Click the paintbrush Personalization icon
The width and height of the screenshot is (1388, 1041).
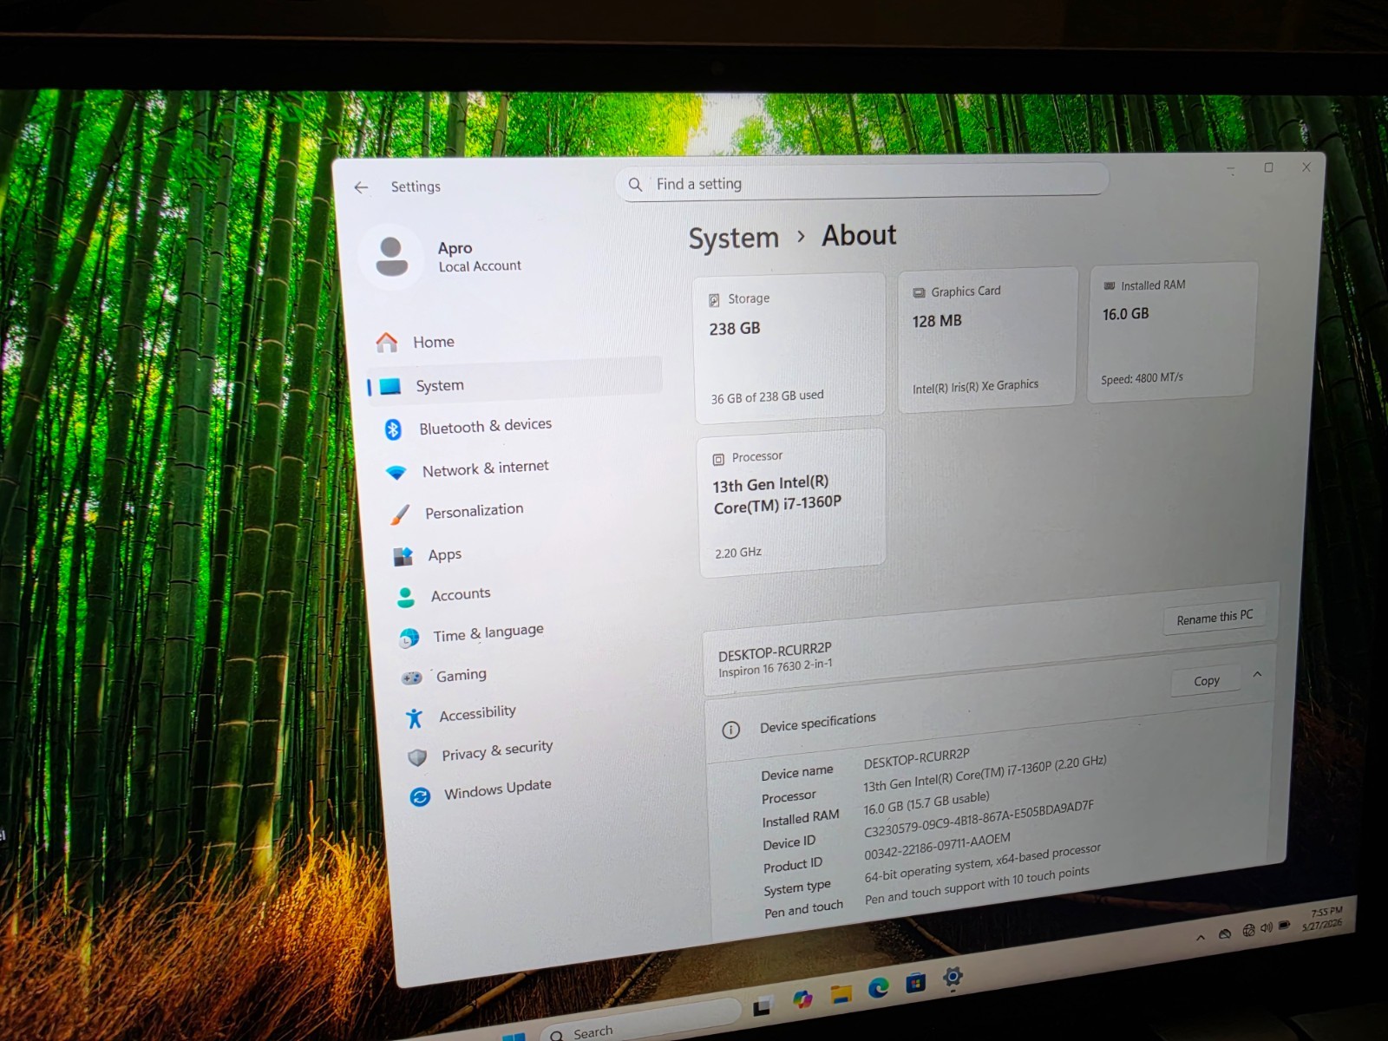[x=399, y=514]
